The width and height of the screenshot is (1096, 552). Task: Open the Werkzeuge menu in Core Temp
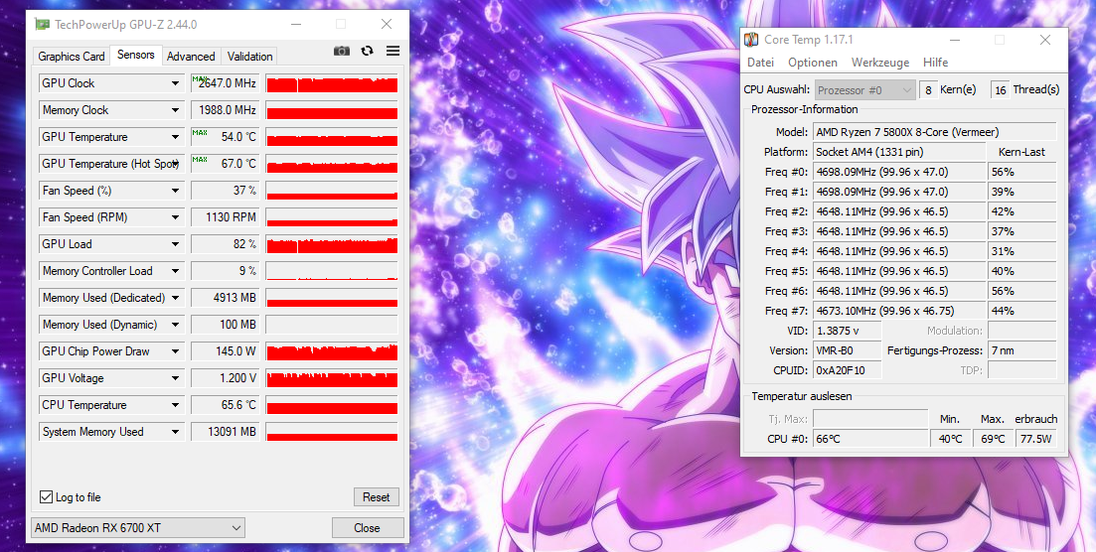pos(880,63)
